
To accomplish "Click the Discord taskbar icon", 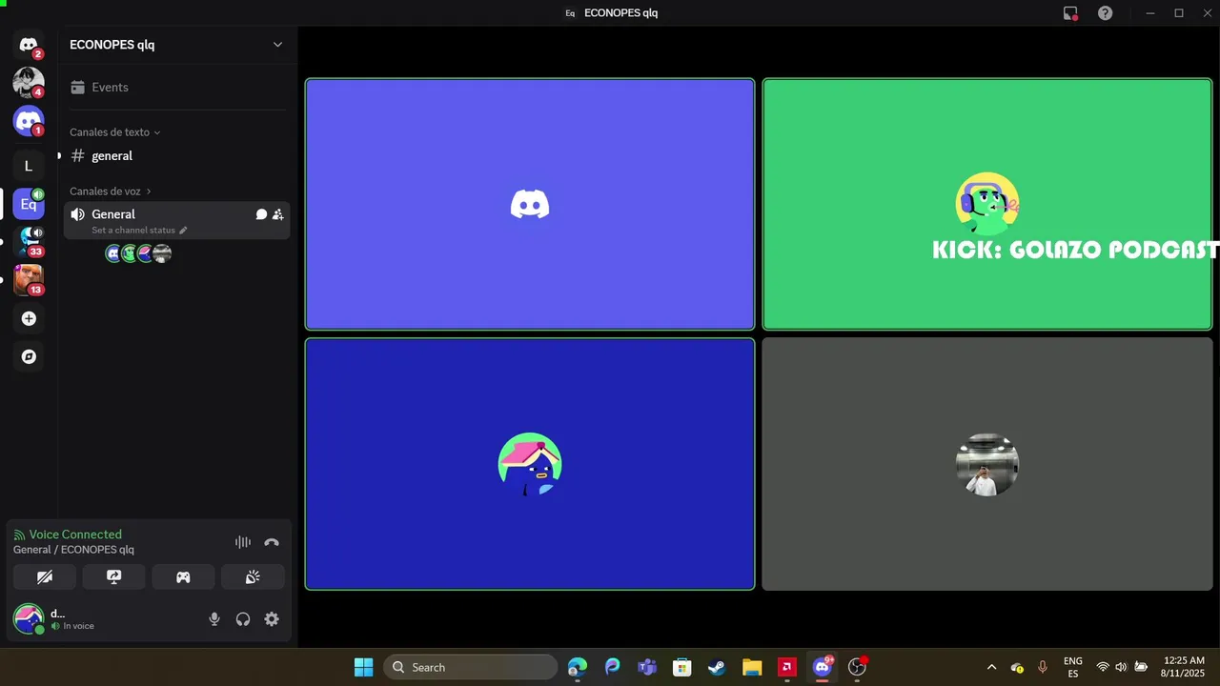I will [823, 667].
